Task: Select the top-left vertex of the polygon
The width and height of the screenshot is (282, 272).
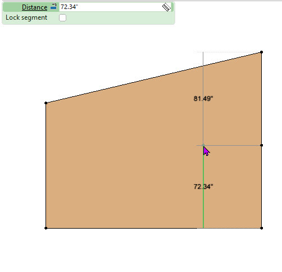Action: coord(46,103)
